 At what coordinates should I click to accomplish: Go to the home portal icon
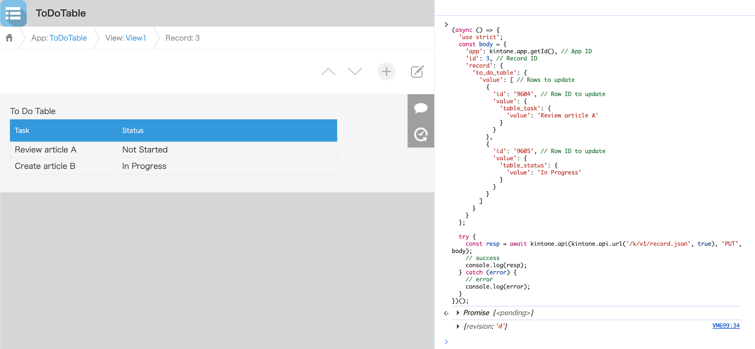(x=9, y=38)
